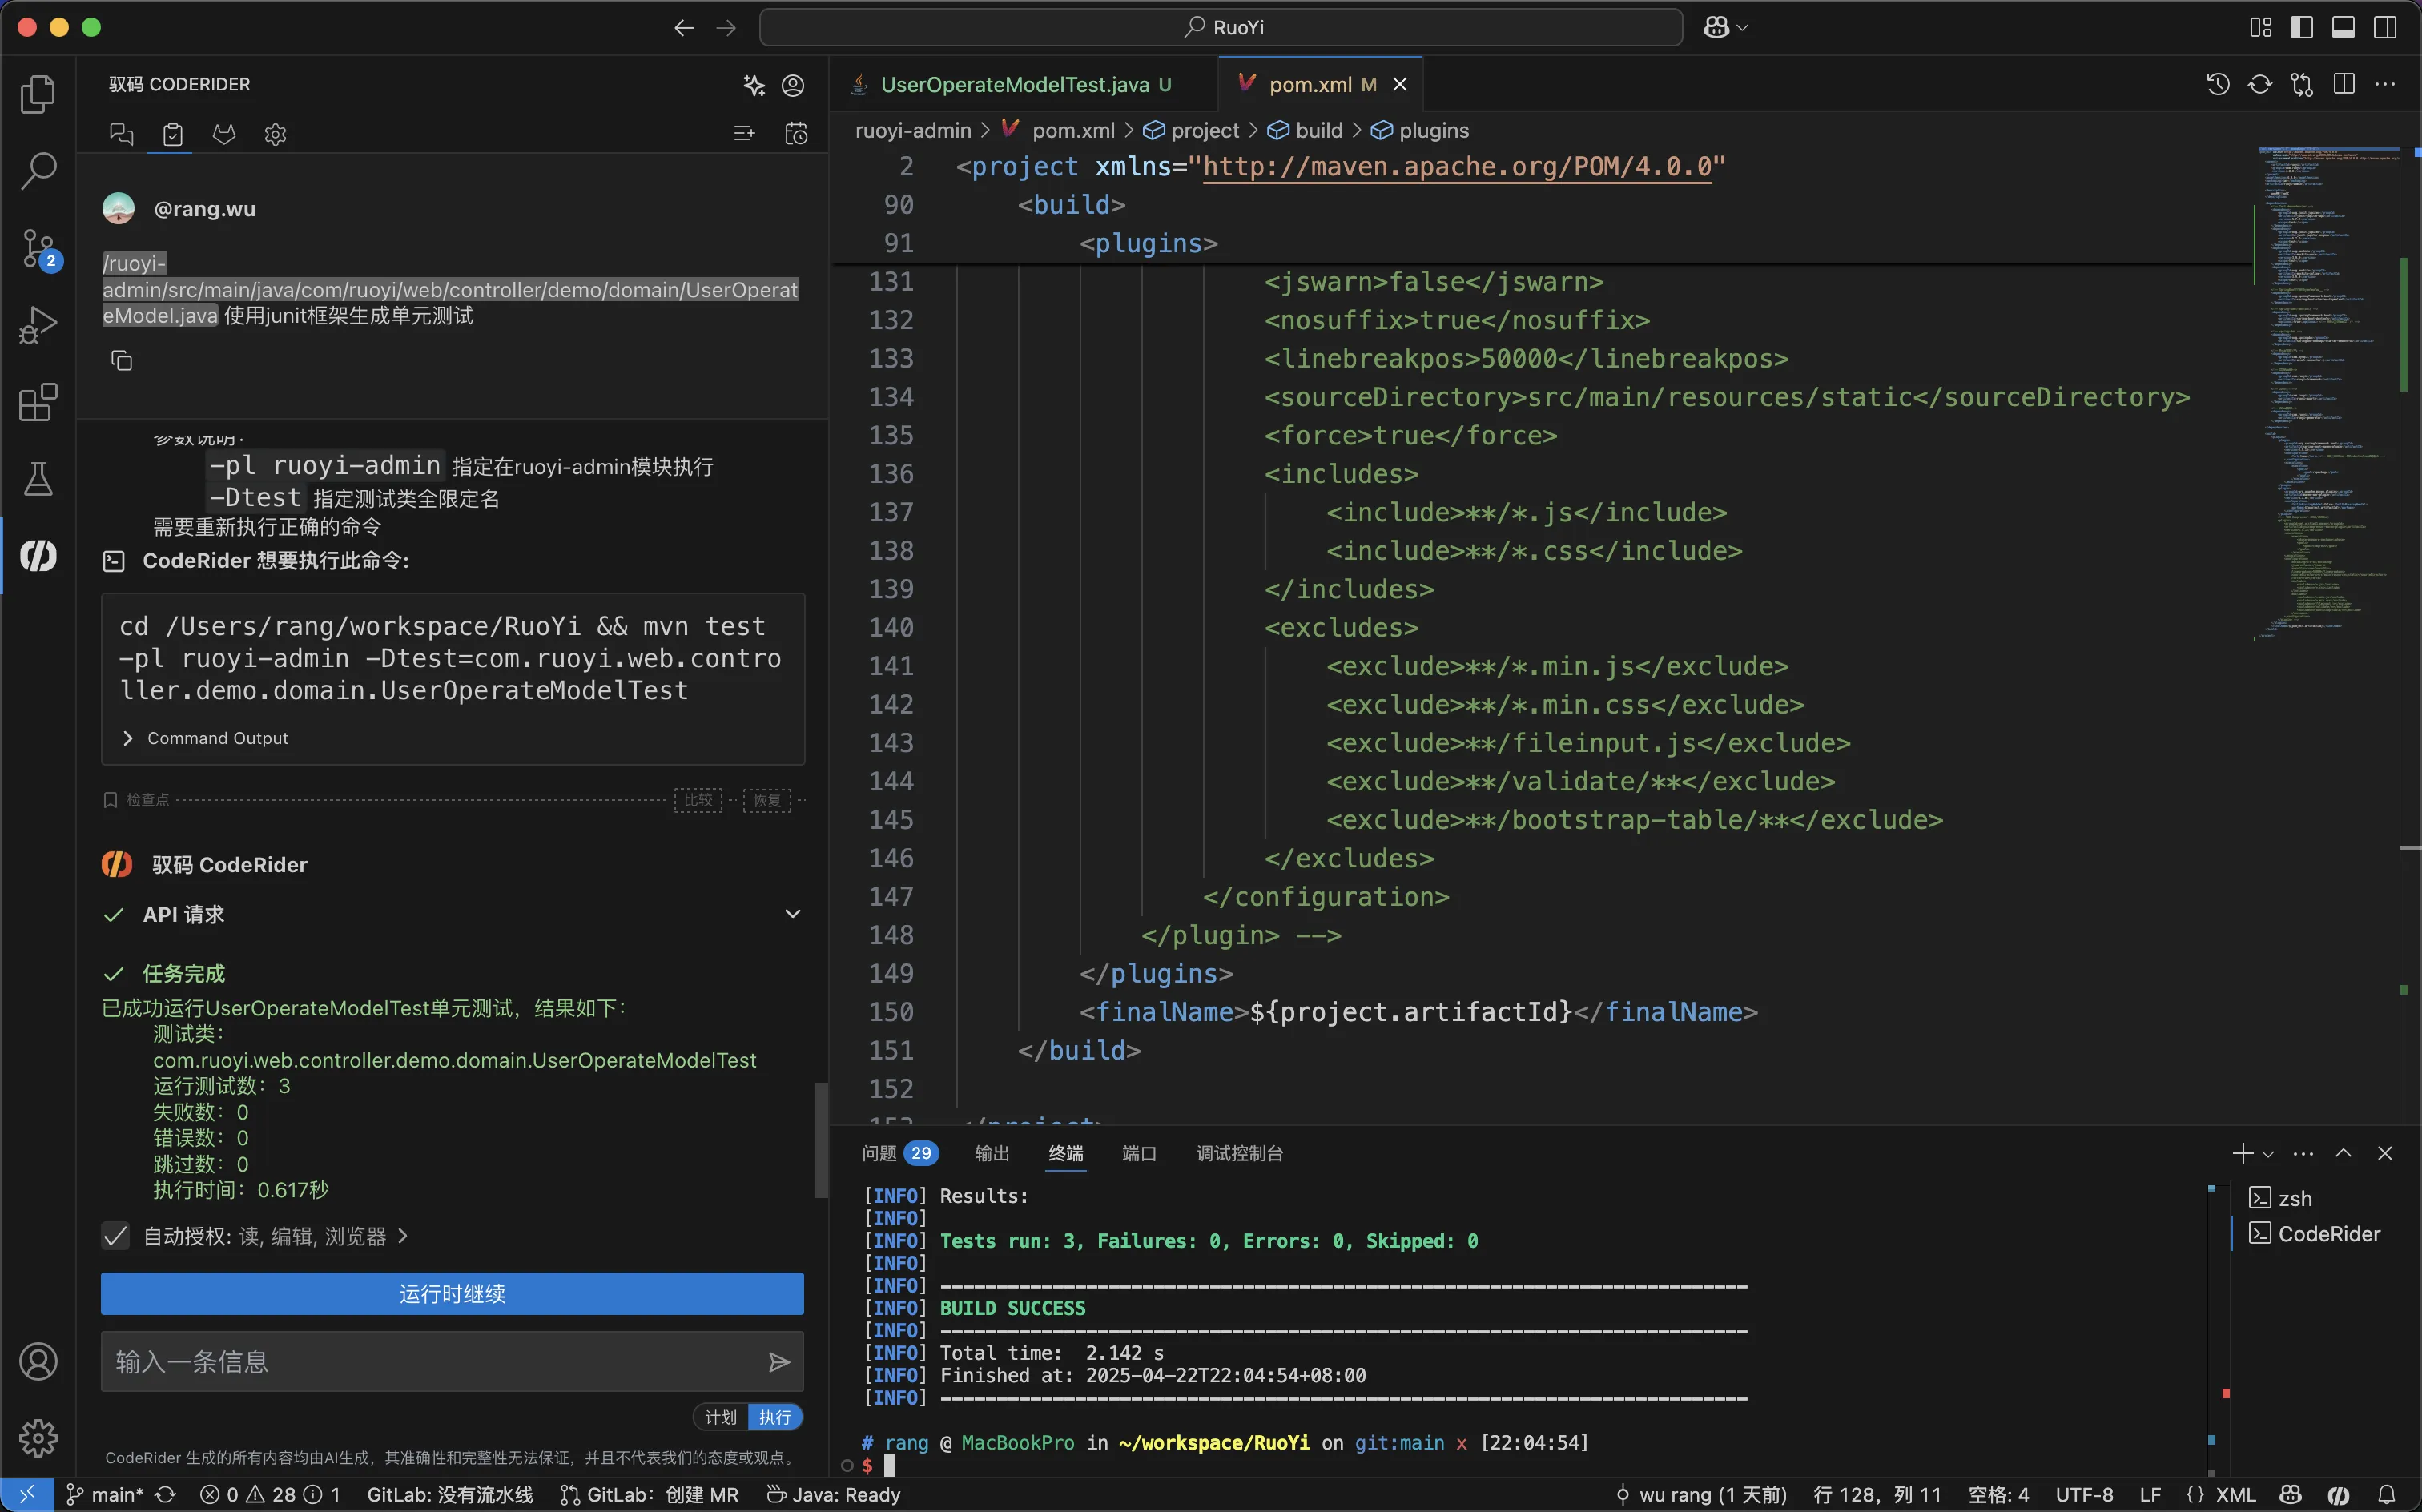
Task: Click the 运行时继续 button
Action: point(452,1294)
